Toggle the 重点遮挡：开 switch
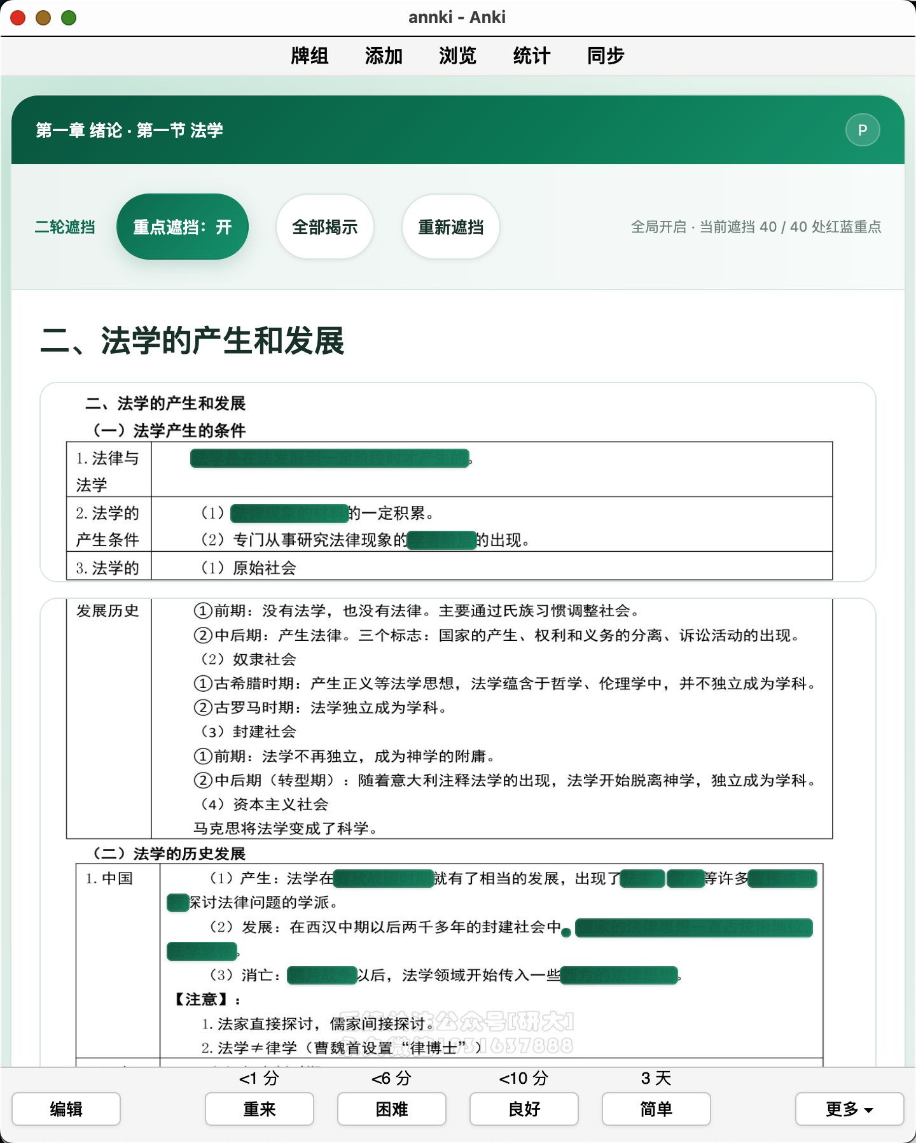 click(183, 227)
